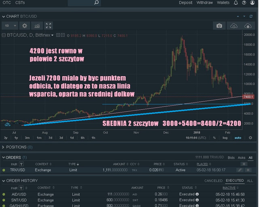Open the chart indicators icon
The height and width of the screenshot is (207, 259).
tap(37, 26)
